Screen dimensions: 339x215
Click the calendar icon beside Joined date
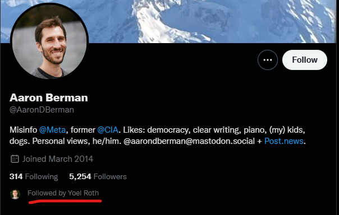15,159
